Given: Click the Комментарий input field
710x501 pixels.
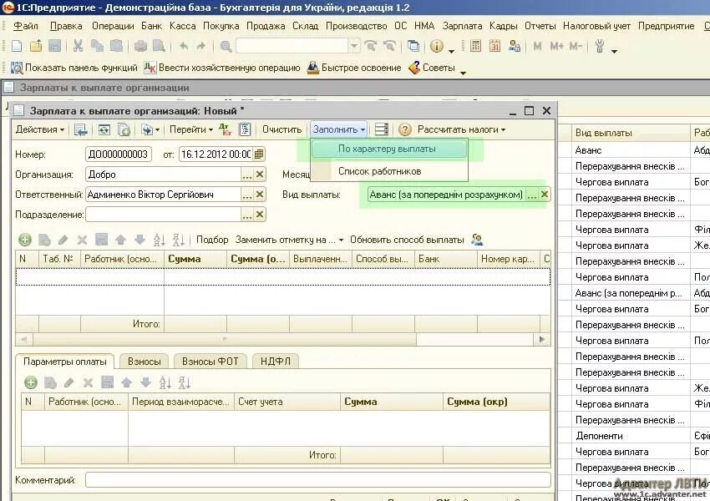Looking at the screenshot, I should [318, 480].
